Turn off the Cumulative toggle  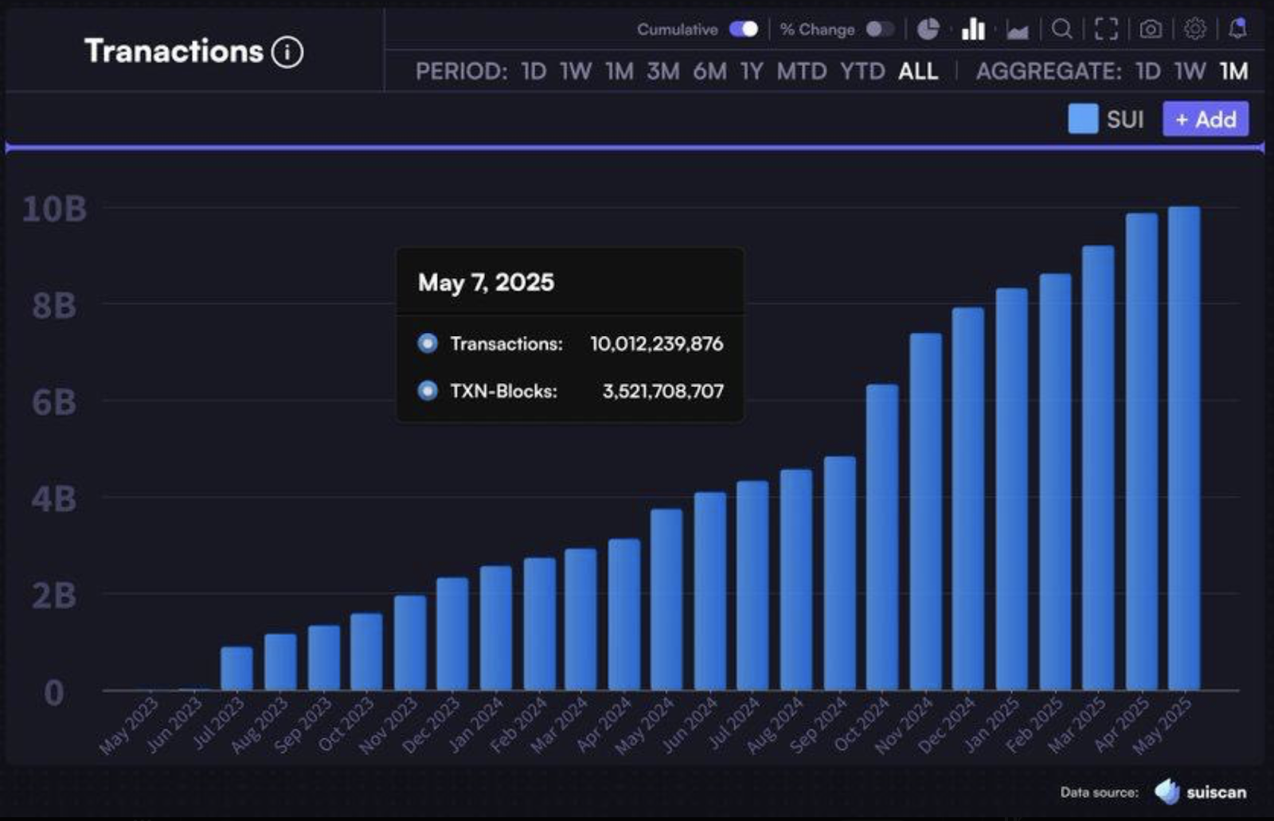click(744, 29)
